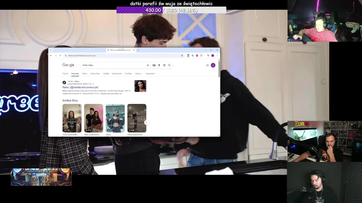Screen dimensions: 362x203
Task: Open the Wiadomości tab
Action: (x=117, y=74)
